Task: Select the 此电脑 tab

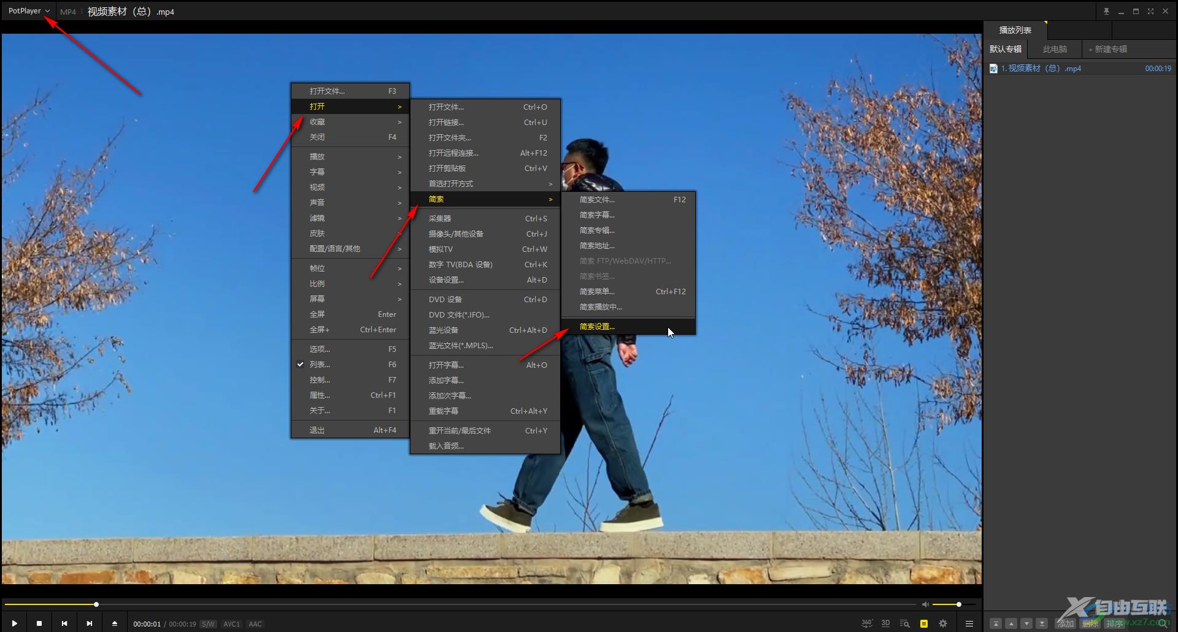Action: 1055,49
